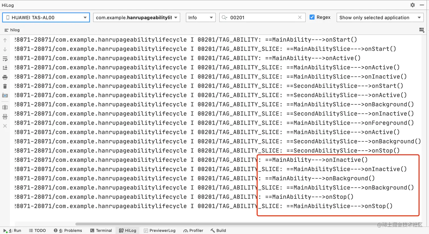Click the panel layout icon at right
The width and height of the screenshot is (429, 234).
(x=422, y=30)
